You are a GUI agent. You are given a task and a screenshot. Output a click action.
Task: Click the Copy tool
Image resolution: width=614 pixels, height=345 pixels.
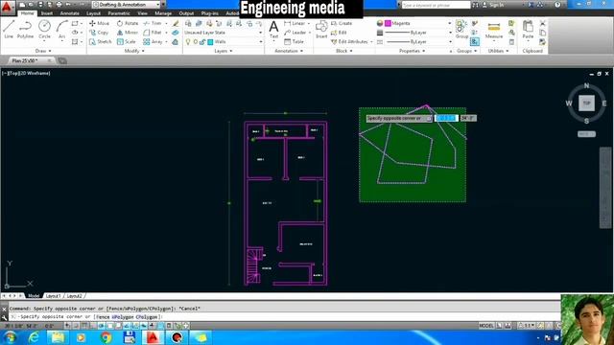click(99, 33)
